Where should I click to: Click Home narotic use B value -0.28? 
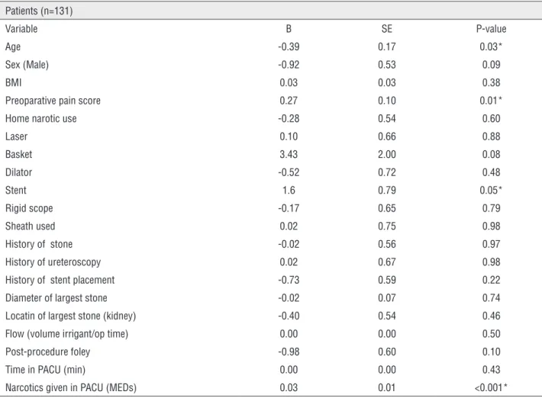click(289, 118)
